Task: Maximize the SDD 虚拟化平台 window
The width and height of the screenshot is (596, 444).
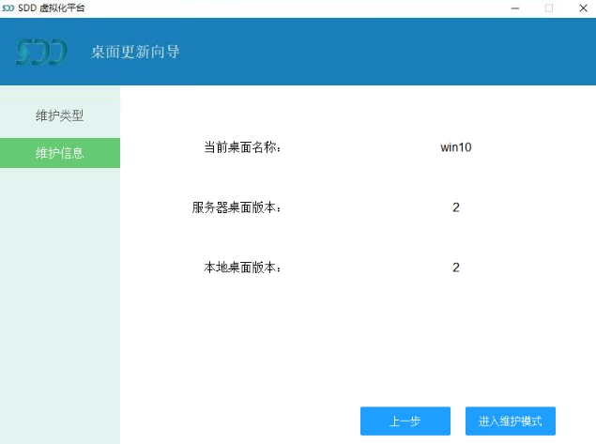Action: point(549,8)
